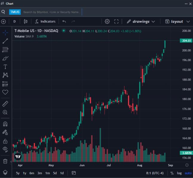Toggle hide all drawings eye icon
This screenshot has height=178, width=193.
tap(5, 149)
